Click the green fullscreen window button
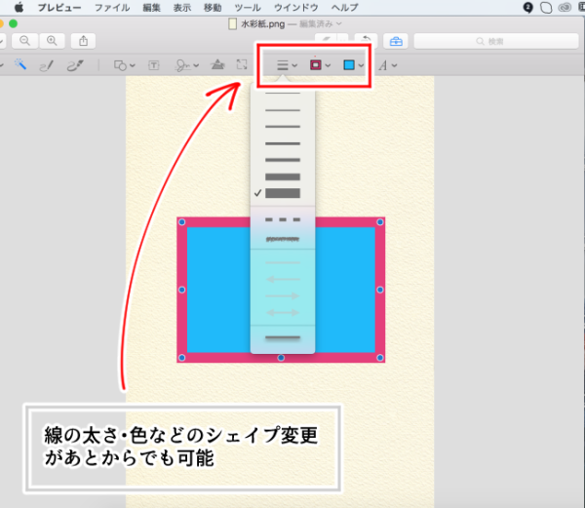This screenshot has height=508, width=585. 13,23
